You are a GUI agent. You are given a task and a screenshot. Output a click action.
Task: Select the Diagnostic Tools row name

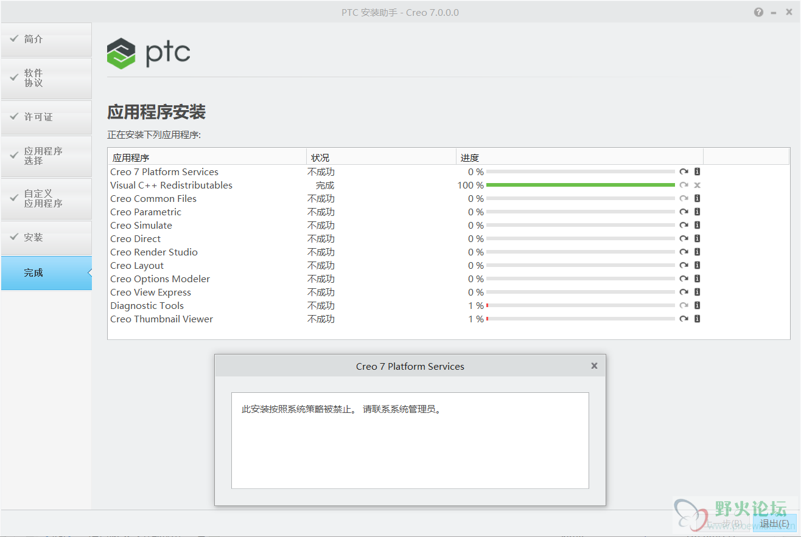click(147, 306)
